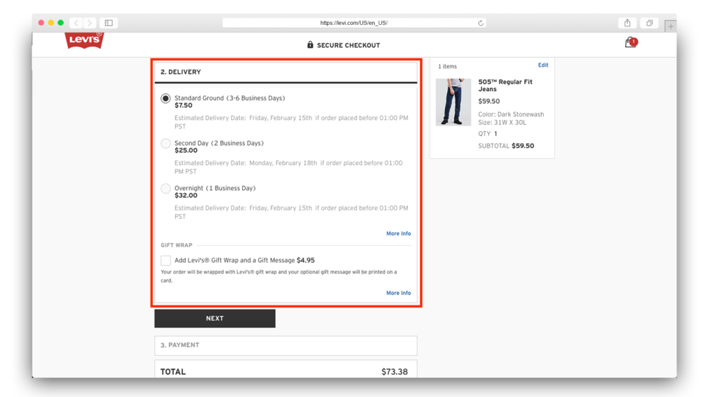Click the '1 items' label
The height and width of the screenshot is (397, 712).
click(447, 67)
